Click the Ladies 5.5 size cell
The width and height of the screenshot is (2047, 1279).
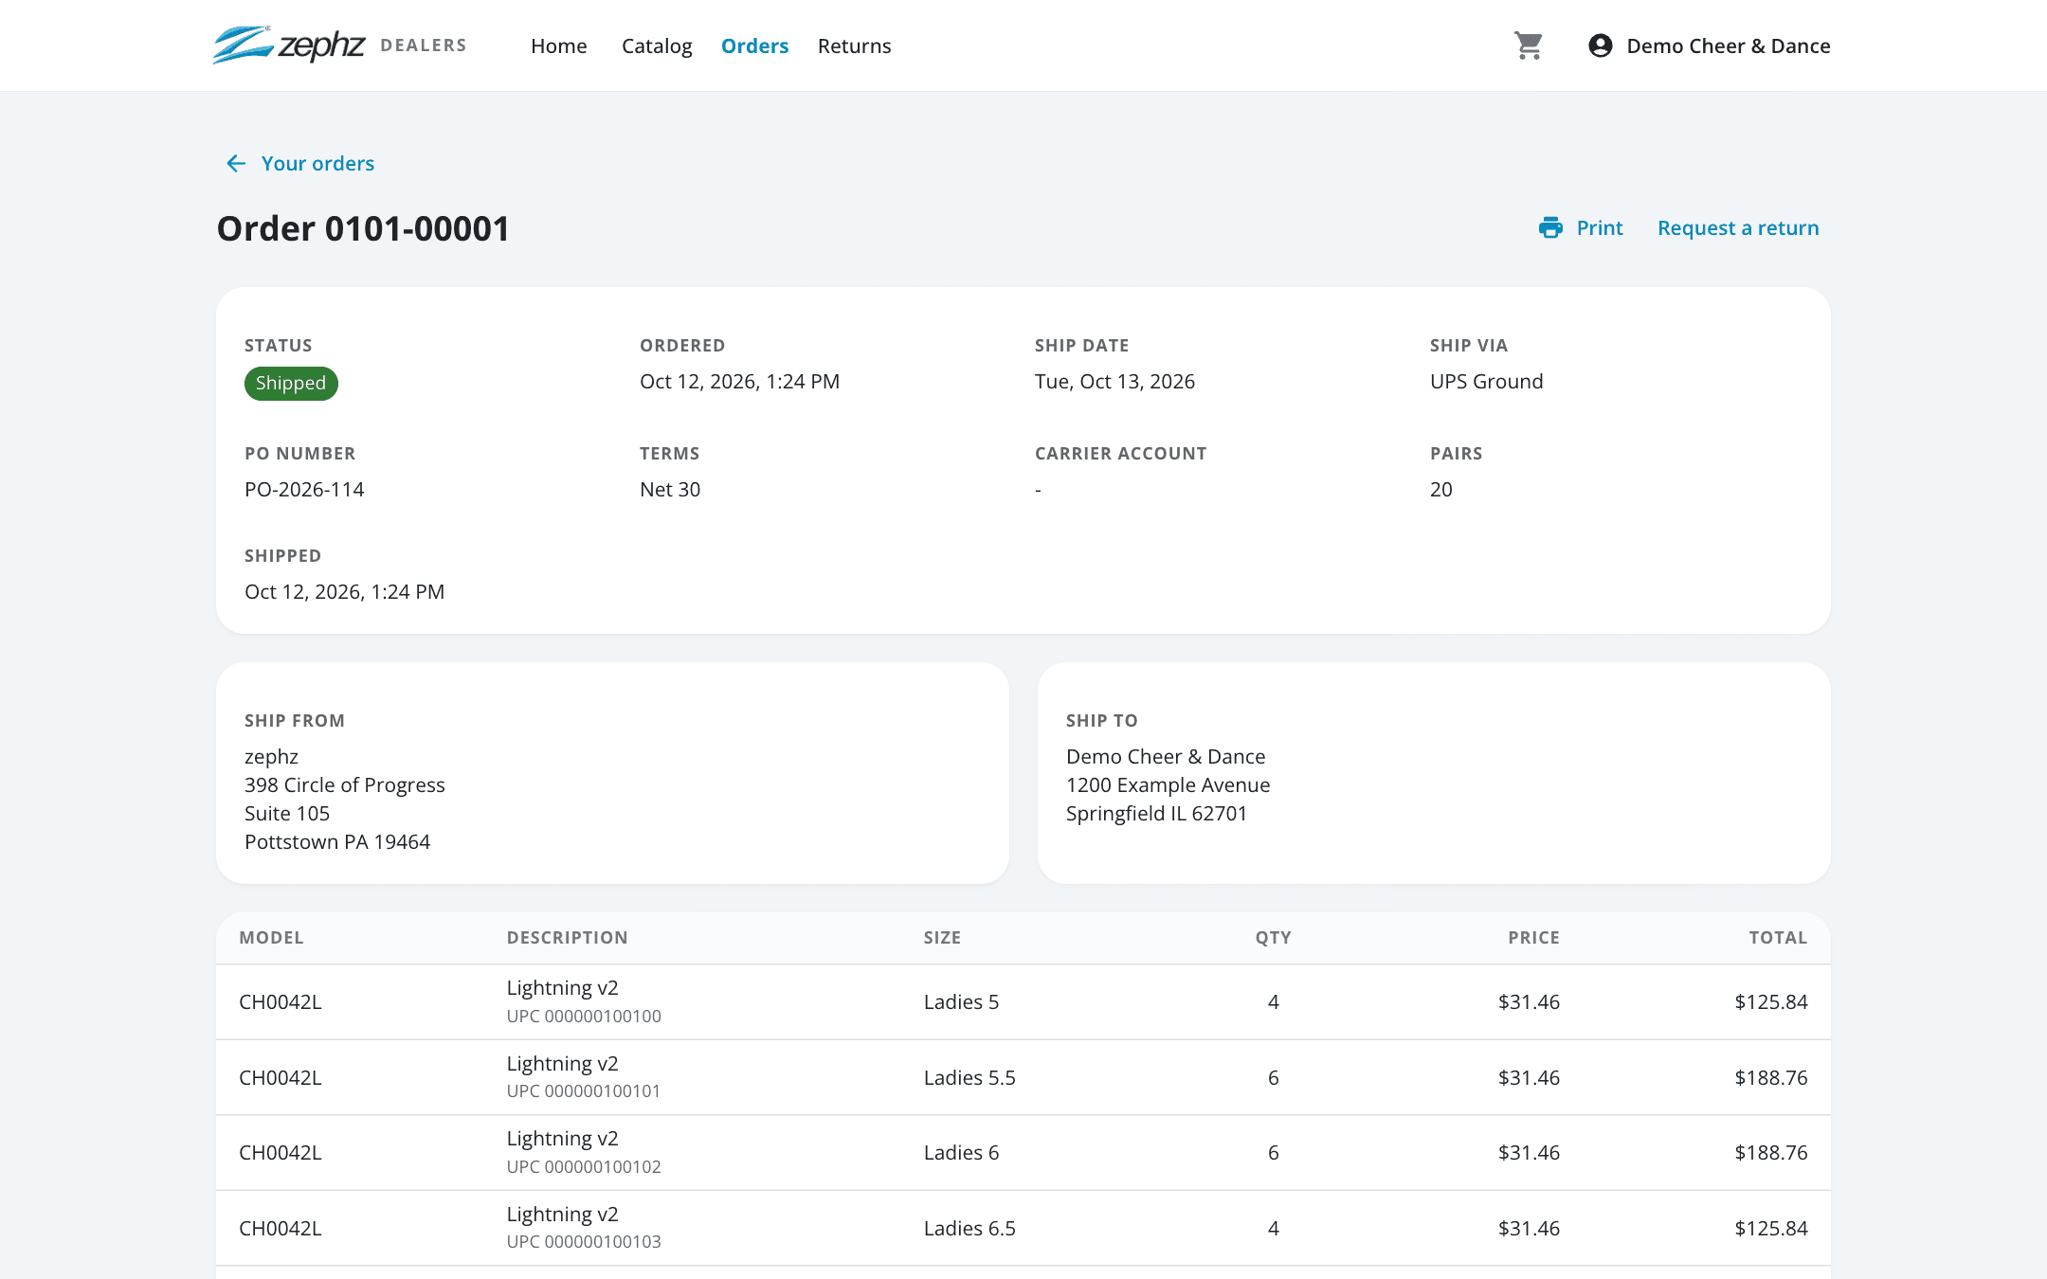coord(969,1077)
